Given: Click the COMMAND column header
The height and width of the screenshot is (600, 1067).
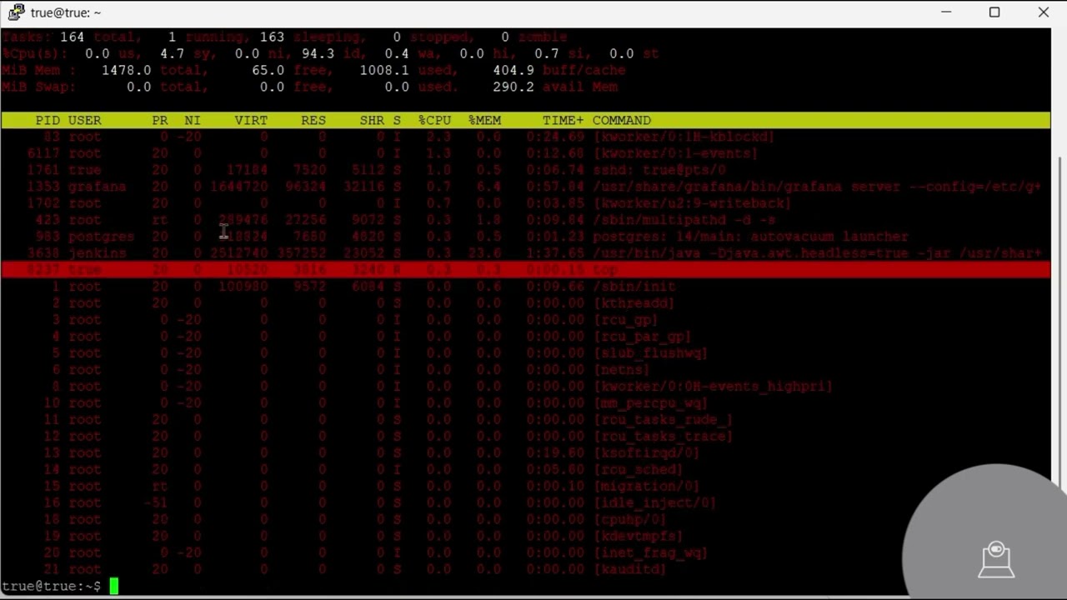Looking at the screenshot, I should click(622, 120).
